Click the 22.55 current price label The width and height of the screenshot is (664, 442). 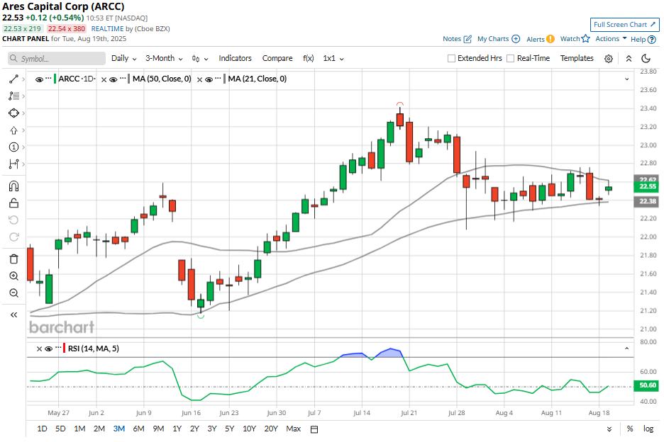tap(647, 186)
